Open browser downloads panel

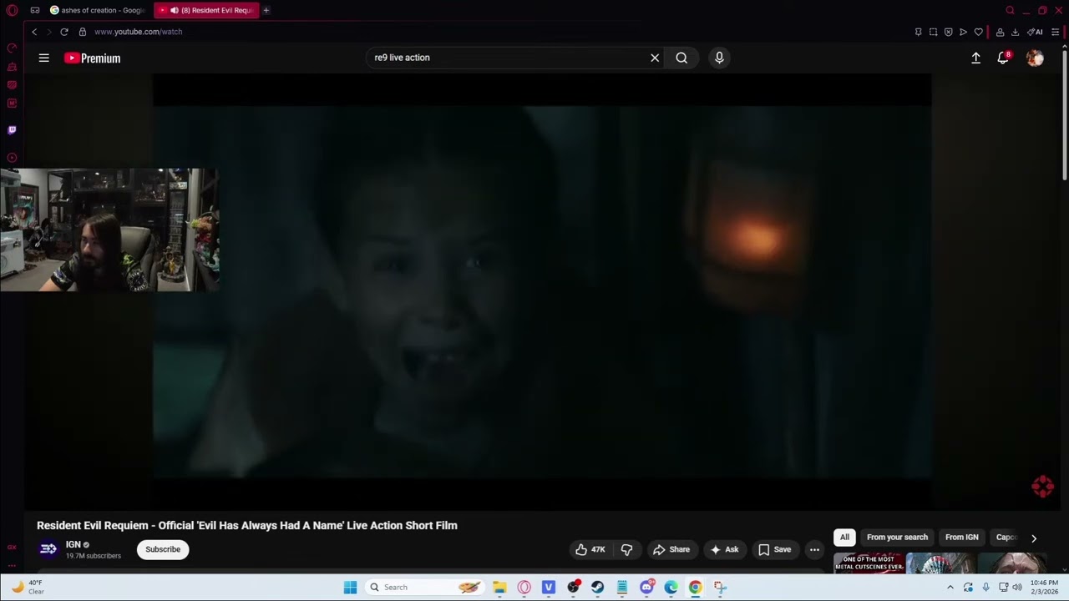[1015, 32]
